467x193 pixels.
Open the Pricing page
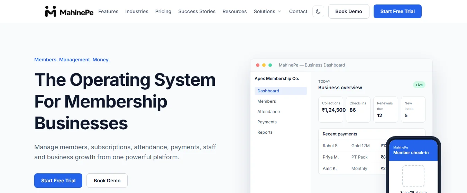(163, 11)
